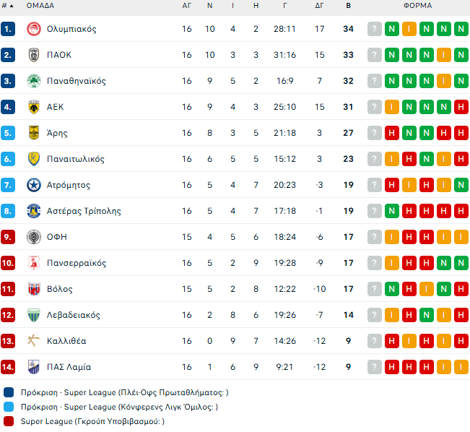Open the Παναιτωλικός team link
The image size is (470, 432).
(x=76, y=159)
